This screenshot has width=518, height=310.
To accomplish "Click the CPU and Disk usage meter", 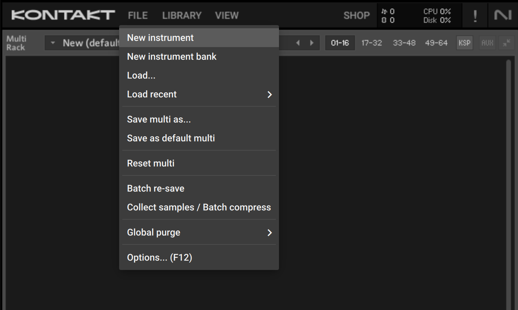I will 437,16.
